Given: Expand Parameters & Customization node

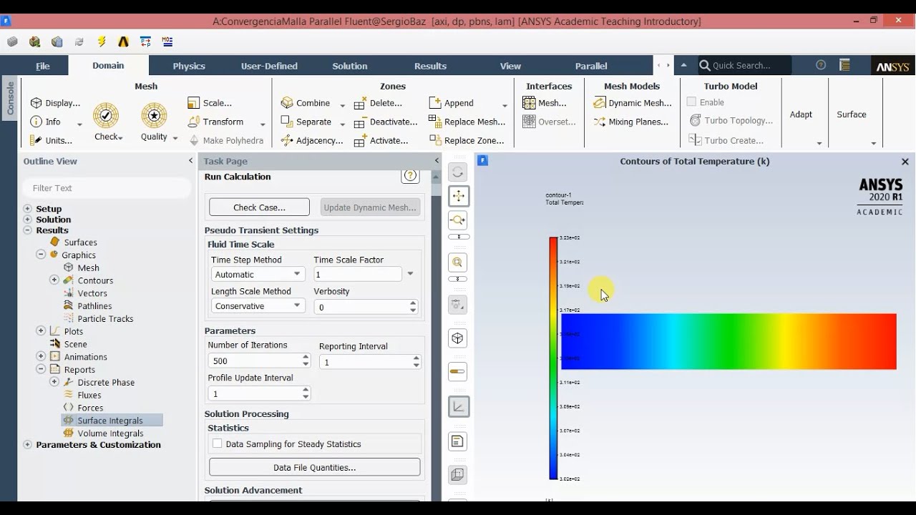Looking at the screenshot, I should (x=27, y=444).
